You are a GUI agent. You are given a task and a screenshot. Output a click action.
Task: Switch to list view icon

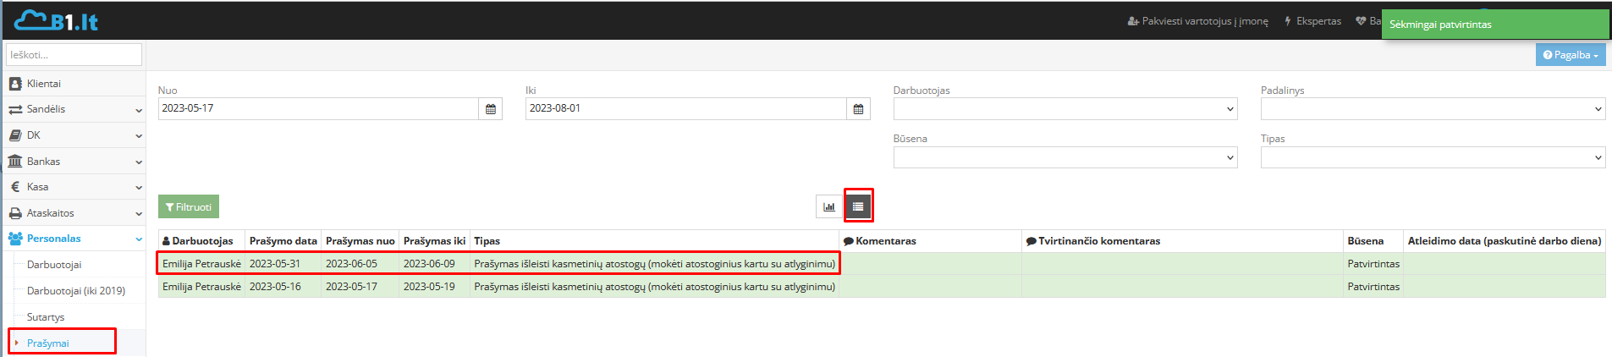pyautogui.click(x=858, y=206)
